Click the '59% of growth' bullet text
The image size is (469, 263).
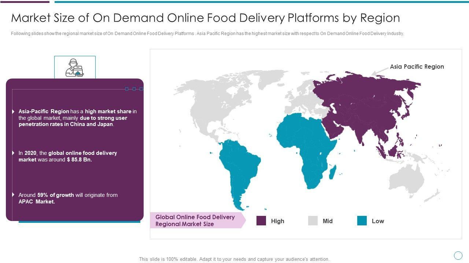pos(68,198)
